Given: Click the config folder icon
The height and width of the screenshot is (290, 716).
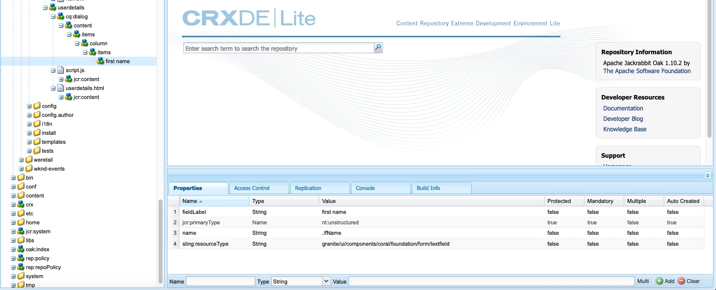Looking at the screenshot, I should (37, 106).
